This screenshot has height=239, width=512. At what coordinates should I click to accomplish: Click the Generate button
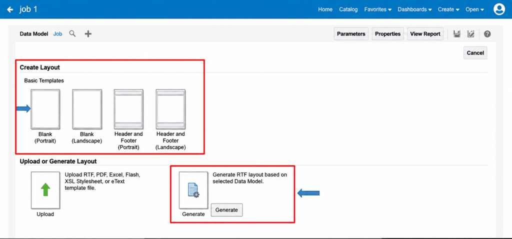point(226,210)
